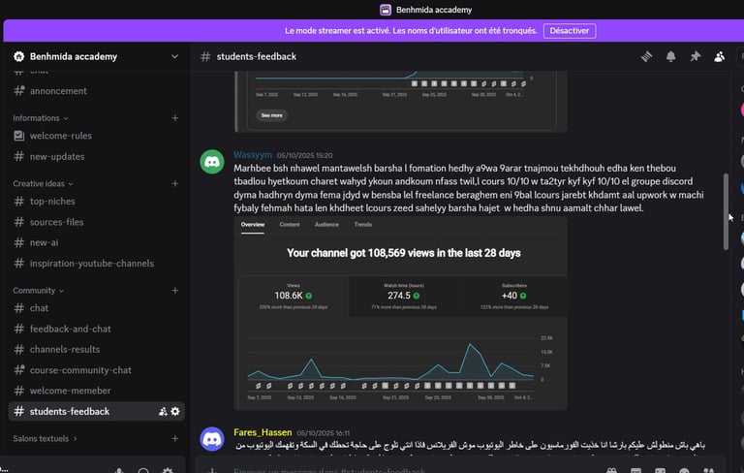Click the Benhmida accademy server icon in sidebar header
The width and height of the screenshot is (744, 473).
click(x=19, y=56)
